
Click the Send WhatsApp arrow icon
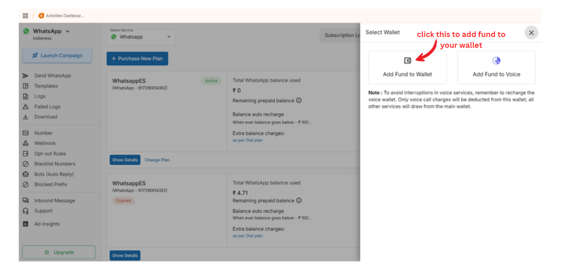(25, 76)
